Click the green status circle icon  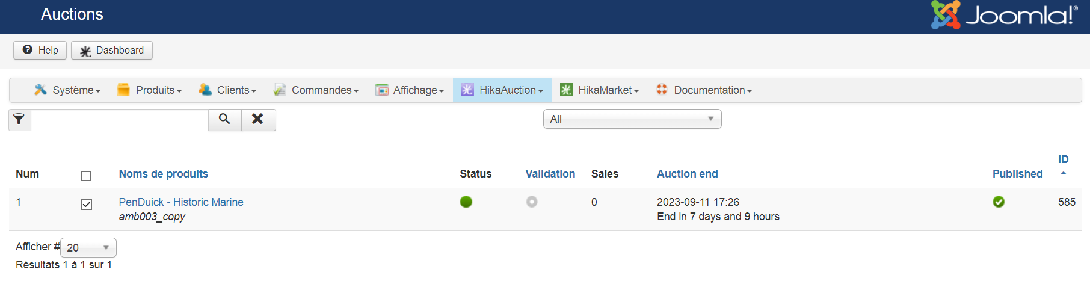click(466, 202)
